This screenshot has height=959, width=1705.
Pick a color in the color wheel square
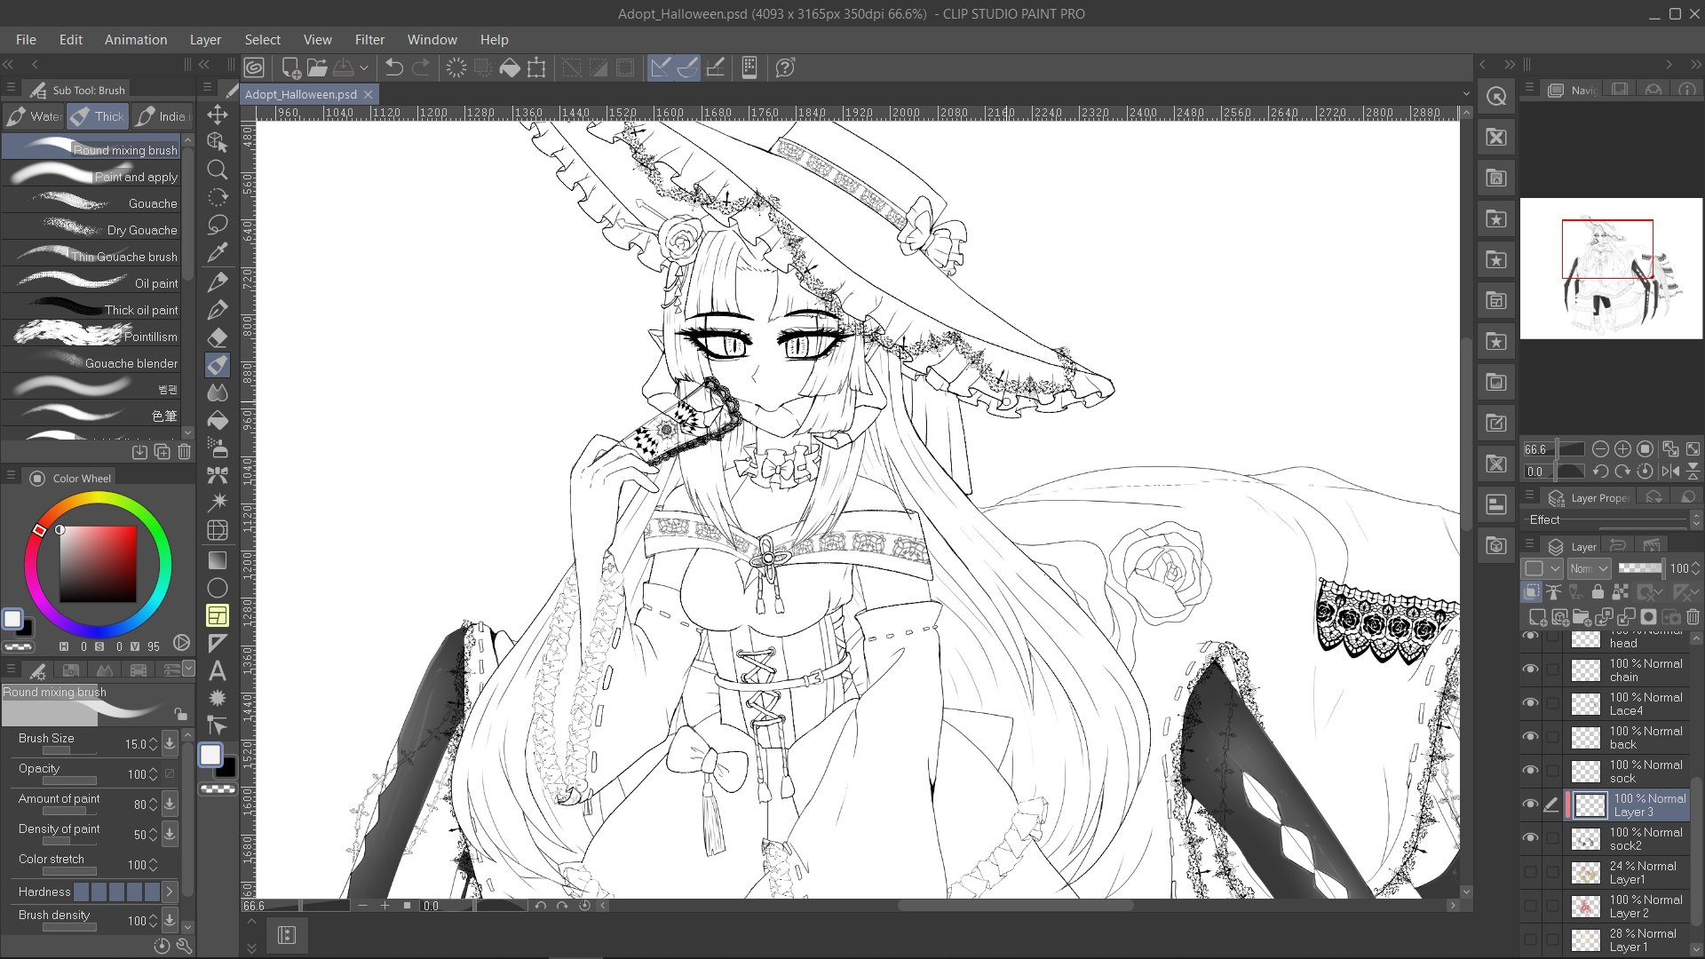(98, 565)
